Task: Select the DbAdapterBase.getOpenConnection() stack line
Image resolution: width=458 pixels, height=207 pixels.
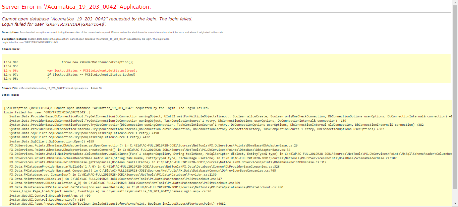Action: tap(154, 146)
